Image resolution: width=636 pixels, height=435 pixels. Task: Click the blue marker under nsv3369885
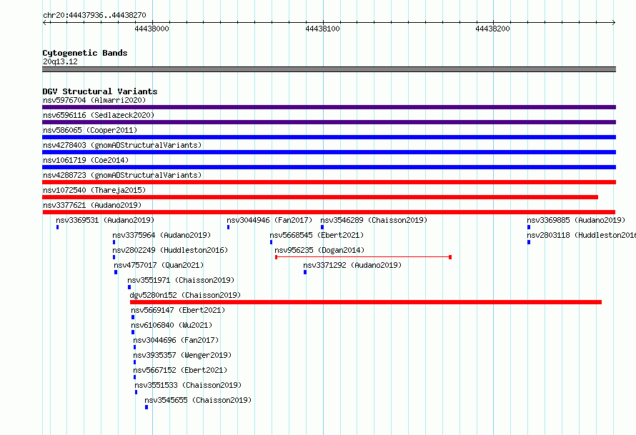pyautogui.click(x=529, y=227)
